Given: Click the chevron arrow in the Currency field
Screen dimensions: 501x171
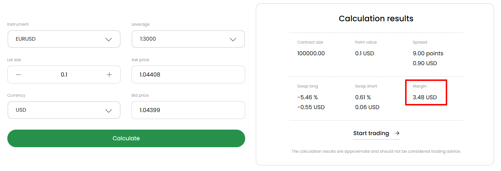Looking at the screenshot, I should point(108,110).
